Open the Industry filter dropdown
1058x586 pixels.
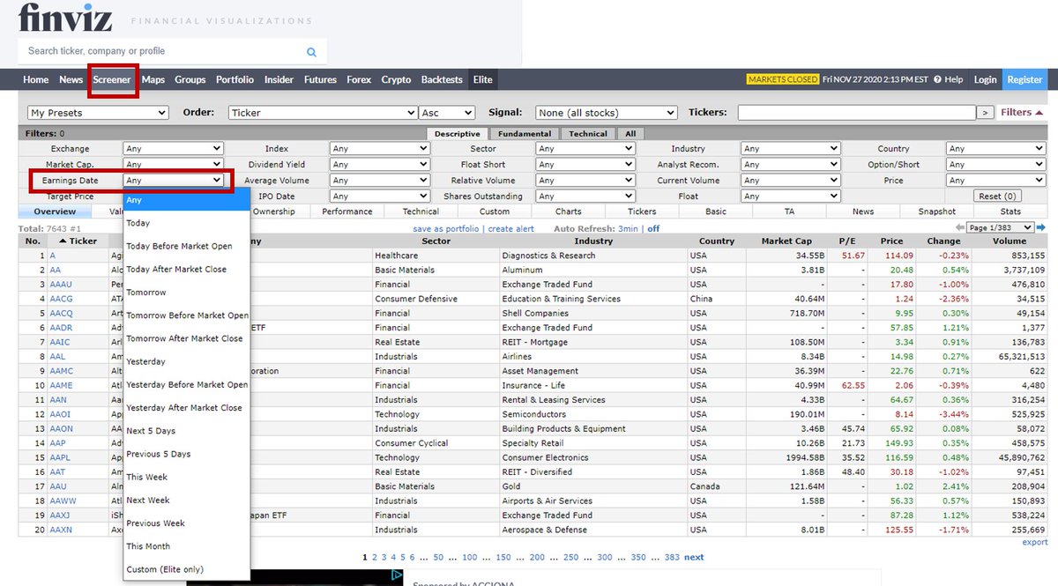(791, 149)
